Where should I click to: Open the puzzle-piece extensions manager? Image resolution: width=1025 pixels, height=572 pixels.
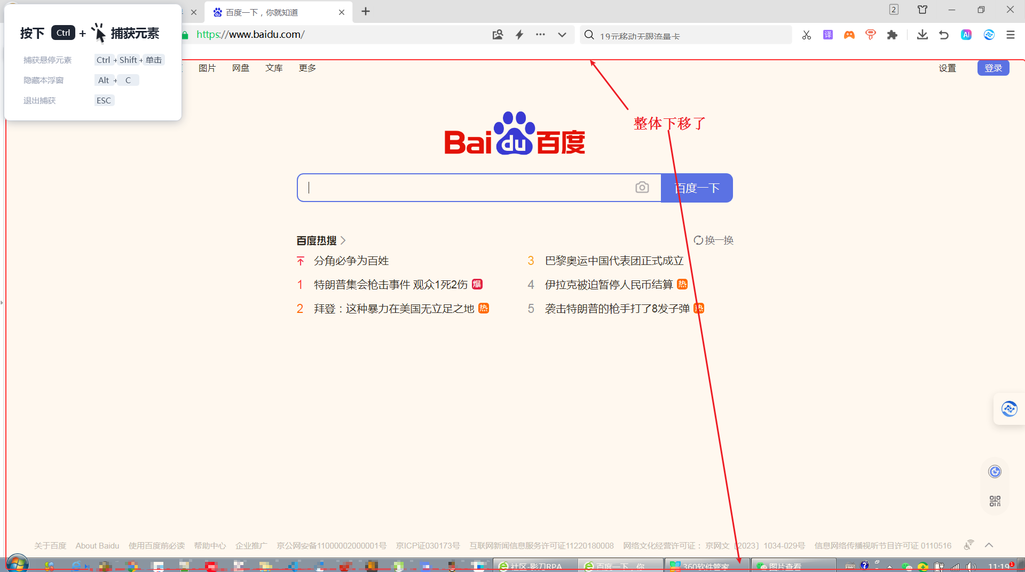tap(892, 35)
